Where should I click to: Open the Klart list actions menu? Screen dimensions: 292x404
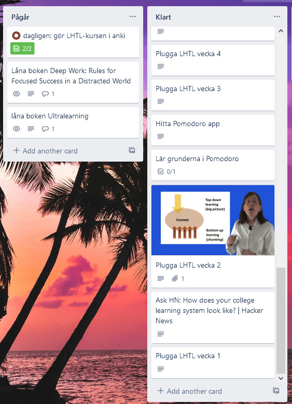(277, 17)
